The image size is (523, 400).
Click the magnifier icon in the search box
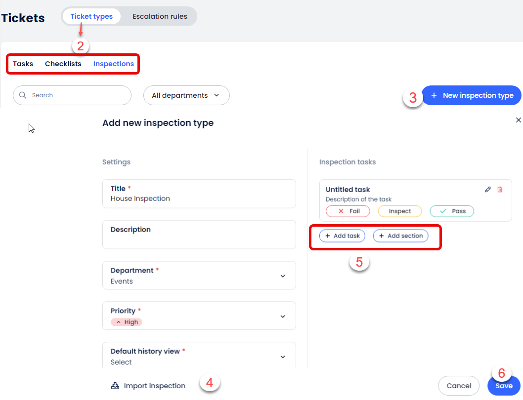point(22,95)
